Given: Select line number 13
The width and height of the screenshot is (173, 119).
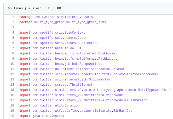Looking at the screenshot, I should tap(12, 79).
